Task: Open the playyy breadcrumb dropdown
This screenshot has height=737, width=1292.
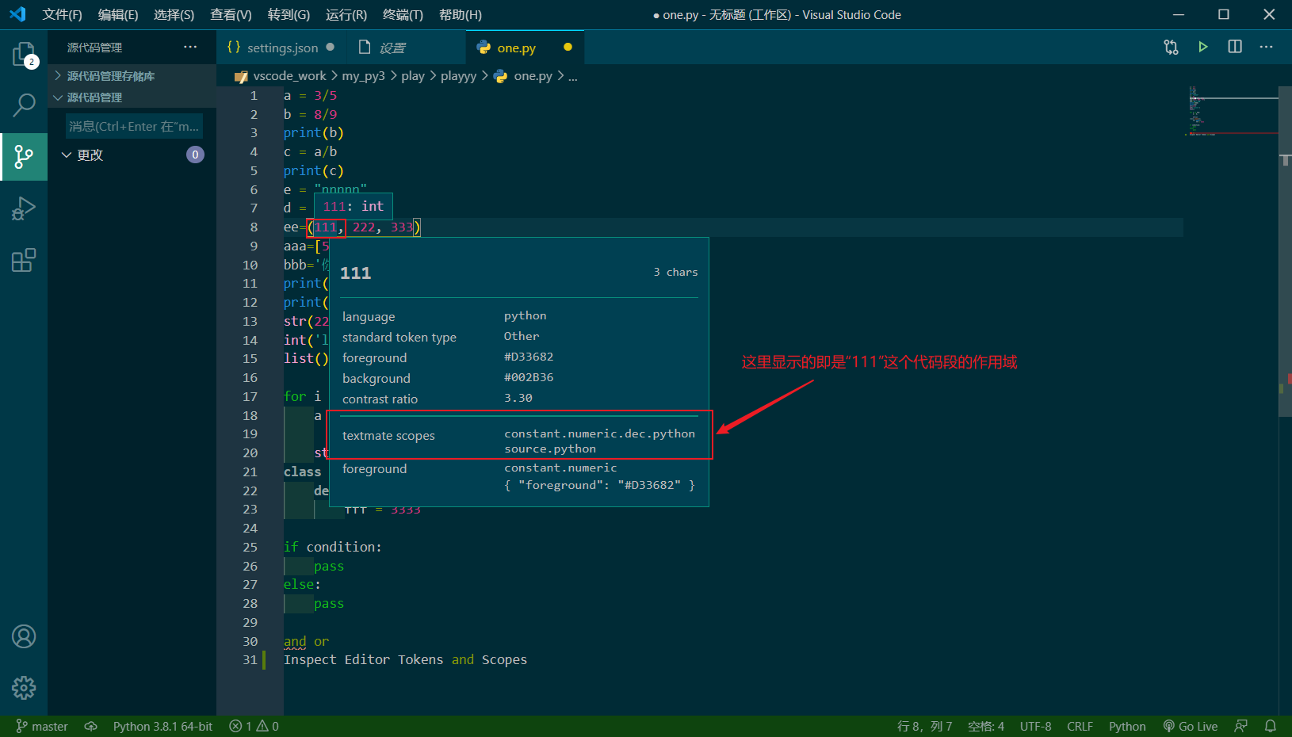Action: 458,76
